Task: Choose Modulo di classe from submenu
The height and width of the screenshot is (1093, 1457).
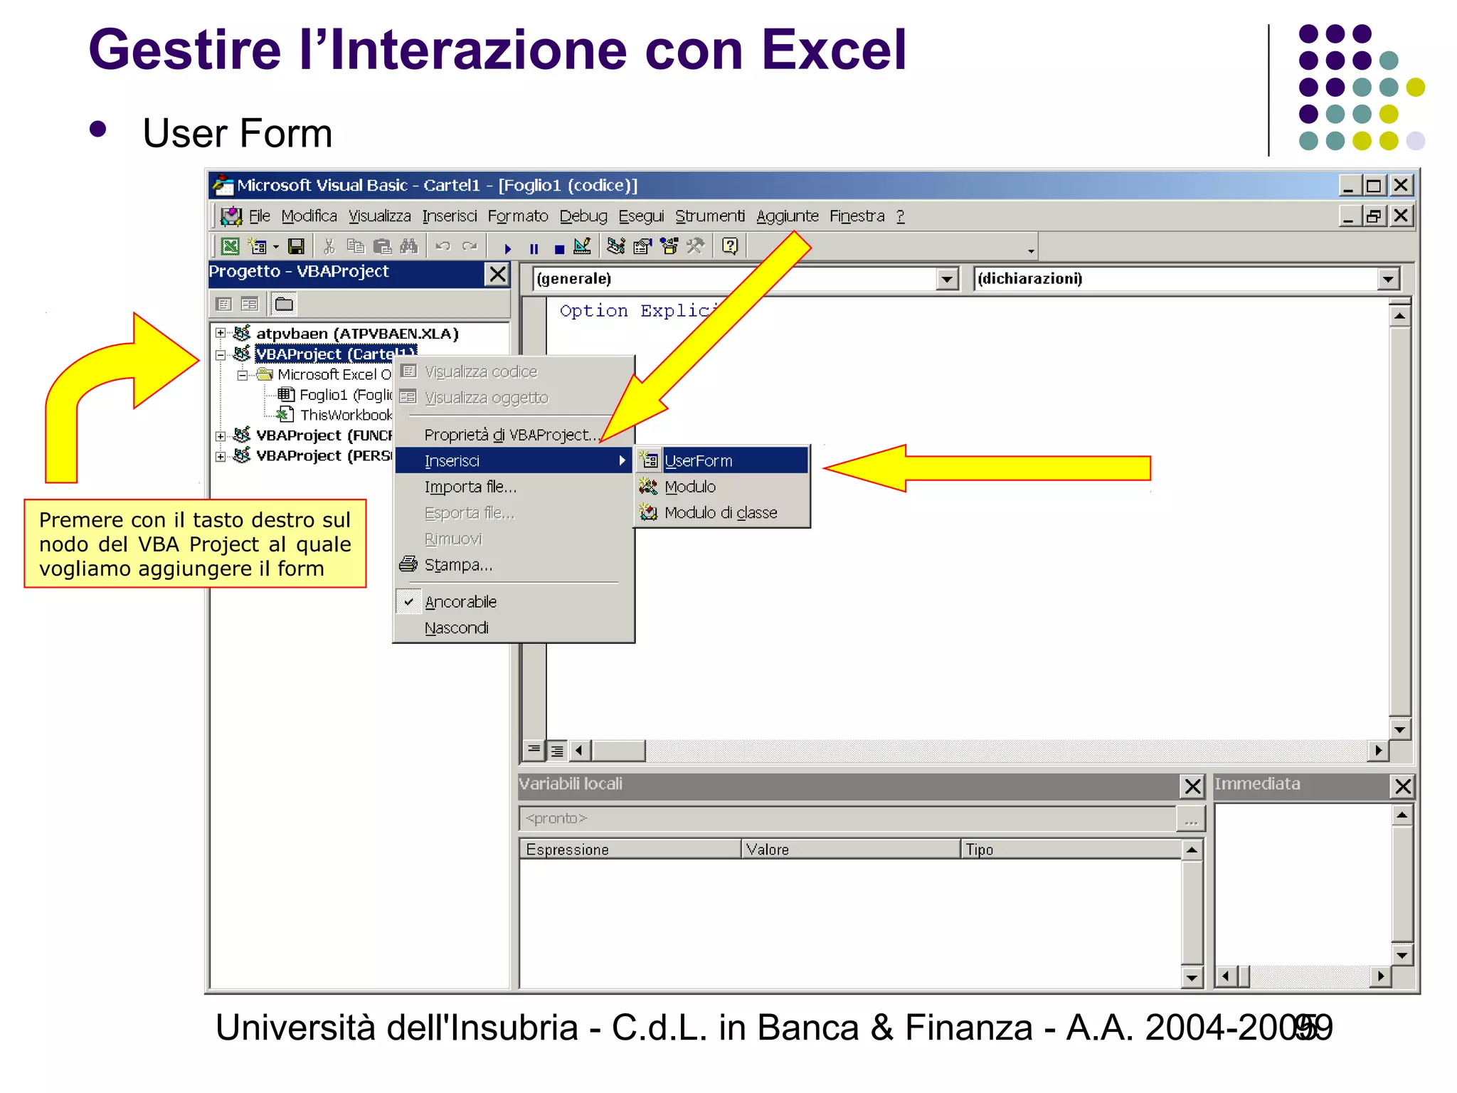Action: 722,512
